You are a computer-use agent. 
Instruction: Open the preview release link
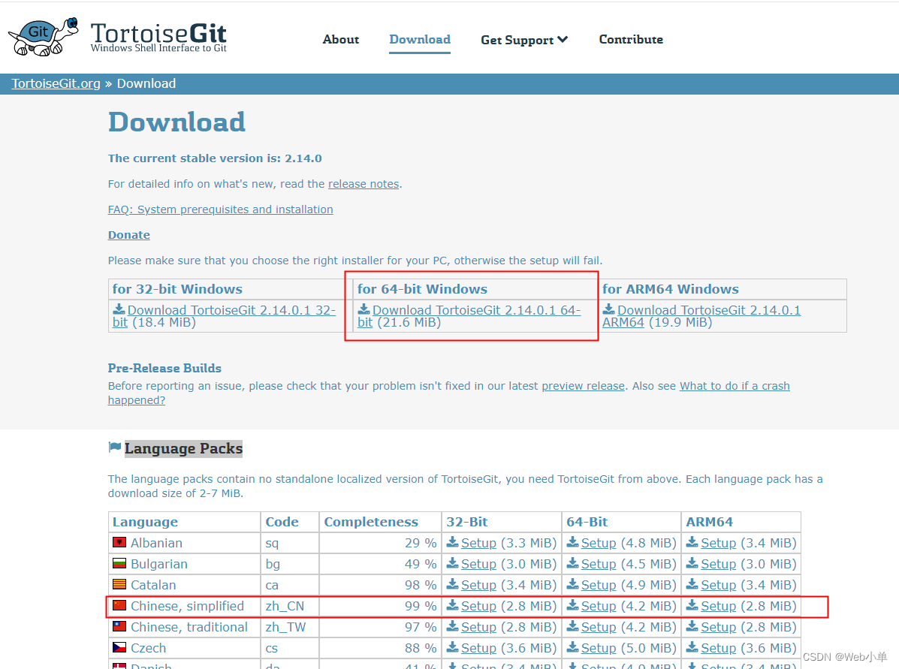click(x=583, y=386)
